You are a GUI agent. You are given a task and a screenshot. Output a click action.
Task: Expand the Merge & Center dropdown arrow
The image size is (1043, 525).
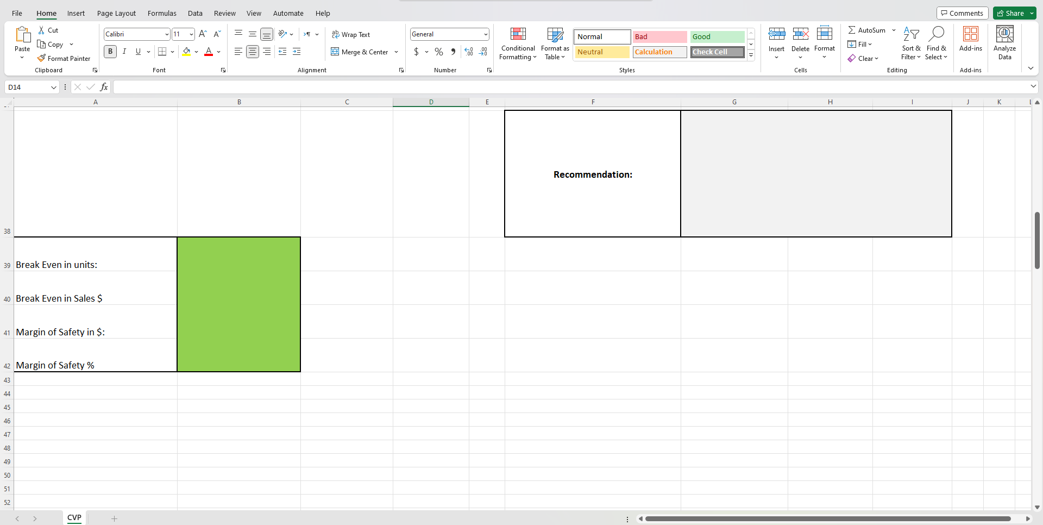pyautogui.click(x=397, y=52)
